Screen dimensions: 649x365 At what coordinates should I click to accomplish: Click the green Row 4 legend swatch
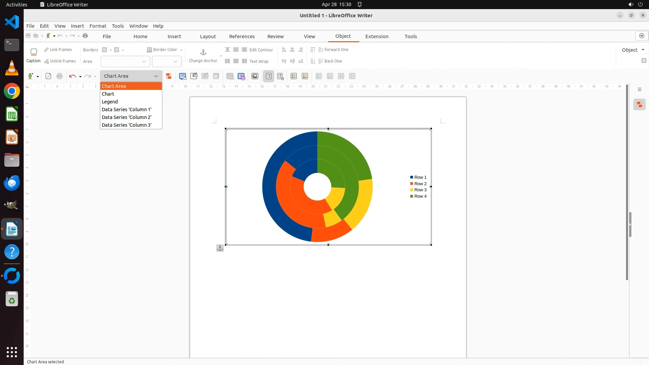(411, 196)
